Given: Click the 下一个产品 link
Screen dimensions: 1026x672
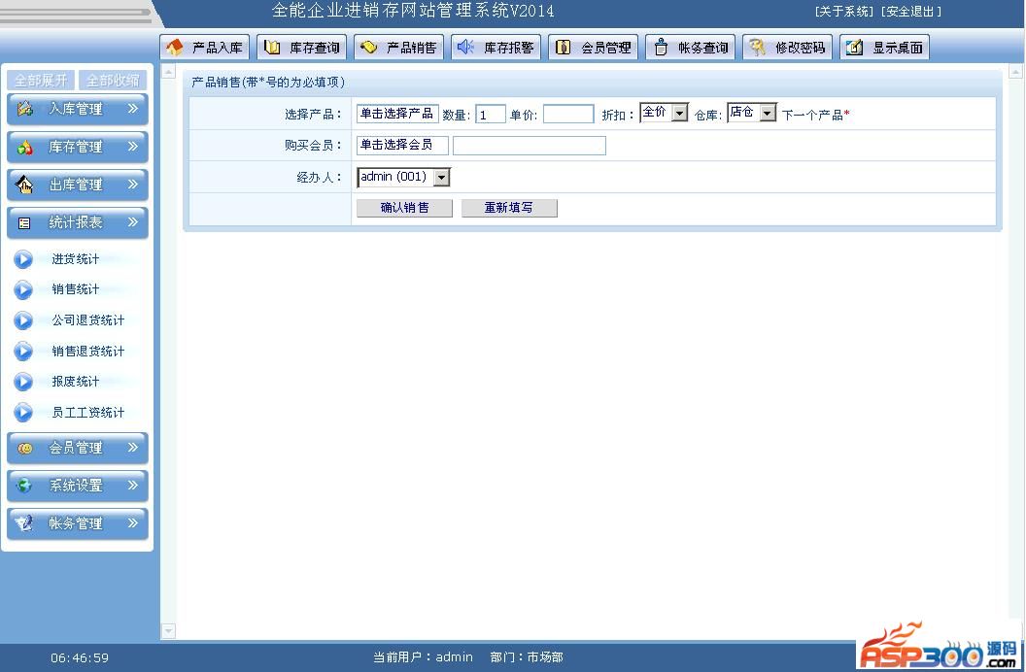Looking at the screenshot, I should pyautogui.click(x=812, y=115).
